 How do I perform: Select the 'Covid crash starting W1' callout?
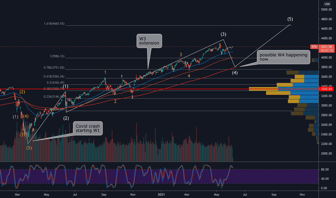88,128
